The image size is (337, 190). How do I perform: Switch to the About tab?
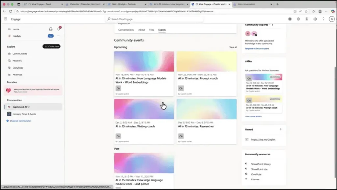pos(142,30)
